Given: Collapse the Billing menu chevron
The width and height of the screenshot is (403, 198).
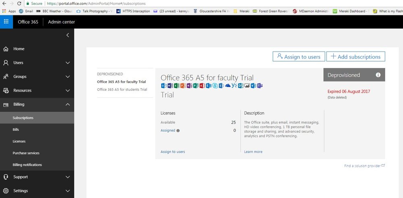Looking at the screenshot, I should pos(68,104).
